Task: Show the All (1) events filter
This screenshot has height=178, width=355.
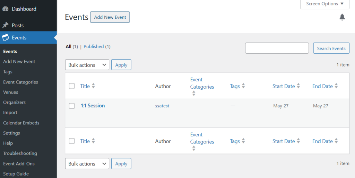Action: tap(72, 46)
